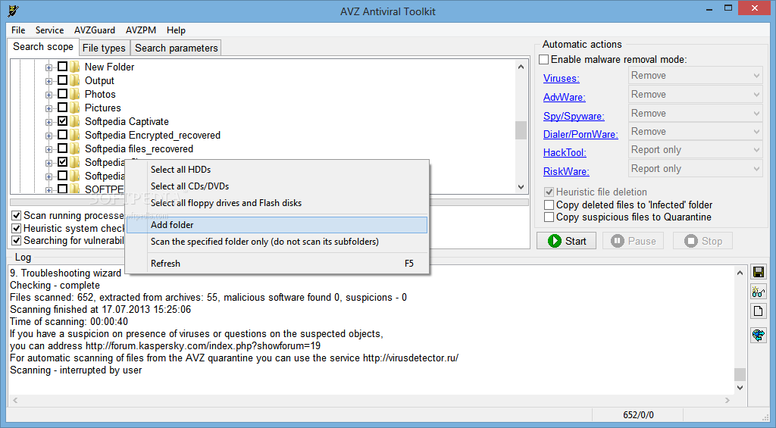Screen dimensions: 776x428
Task: Uncheck Heuristic system check option
Action: pyautogui.click(x=17, y=228)
